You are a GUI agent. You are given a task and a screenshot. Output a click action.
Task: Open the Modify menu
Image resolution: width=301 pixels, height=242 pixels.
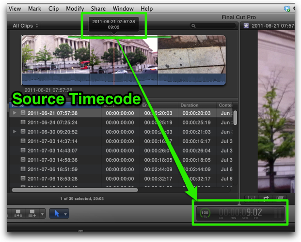(x=75, y=9)
